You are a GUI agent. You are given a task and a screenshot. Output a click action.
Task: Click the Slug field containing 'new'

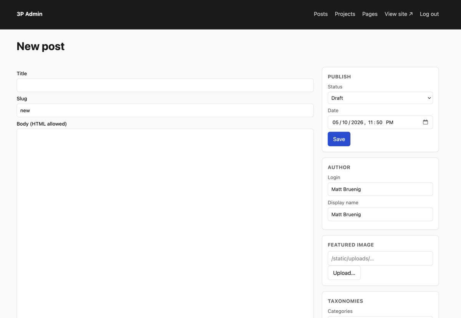tap(165, 110)
